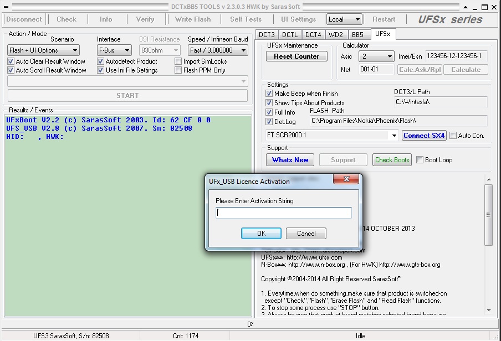Select the UFSx tab
501x341 pixels.
coord(383,34)
